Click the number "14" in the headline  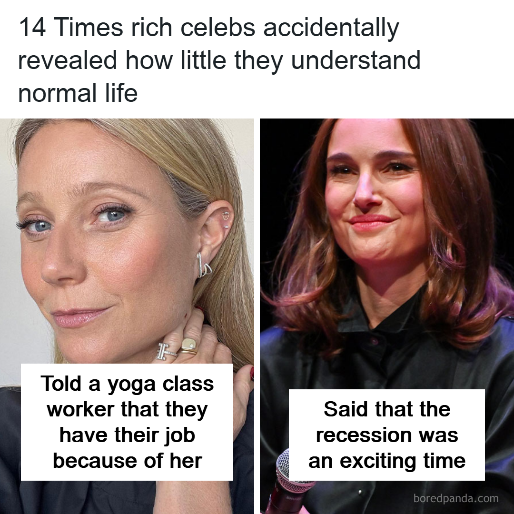click(32, 29)
